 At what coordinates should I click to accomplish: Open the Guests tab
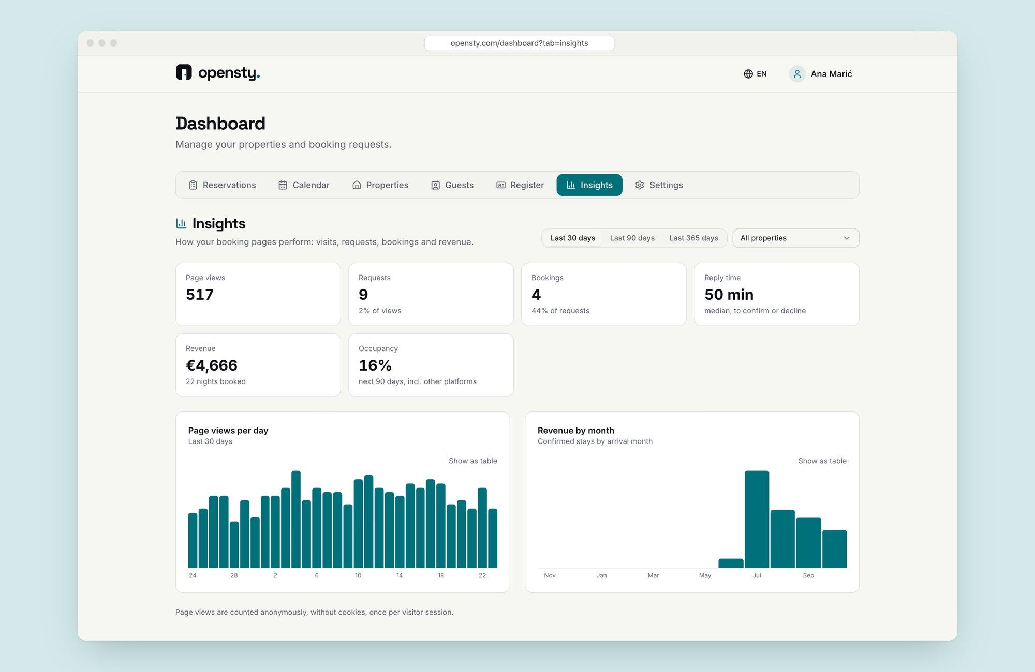452,185
